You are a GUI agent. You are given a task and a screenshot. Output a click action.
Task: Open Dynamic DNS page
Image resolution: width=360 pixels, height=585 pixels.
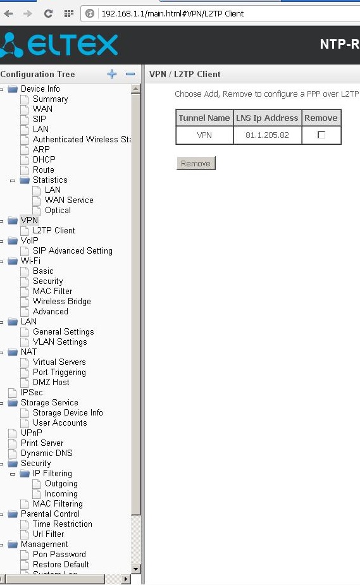click(x=47, y=453)
